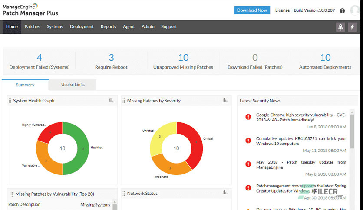
Task: Open May 2018 Patch tuesday updates news
Action: point(301,165)
